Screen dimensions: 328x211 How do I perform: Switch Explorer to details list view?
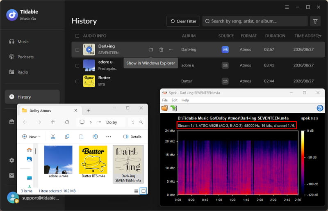point(136,191)
